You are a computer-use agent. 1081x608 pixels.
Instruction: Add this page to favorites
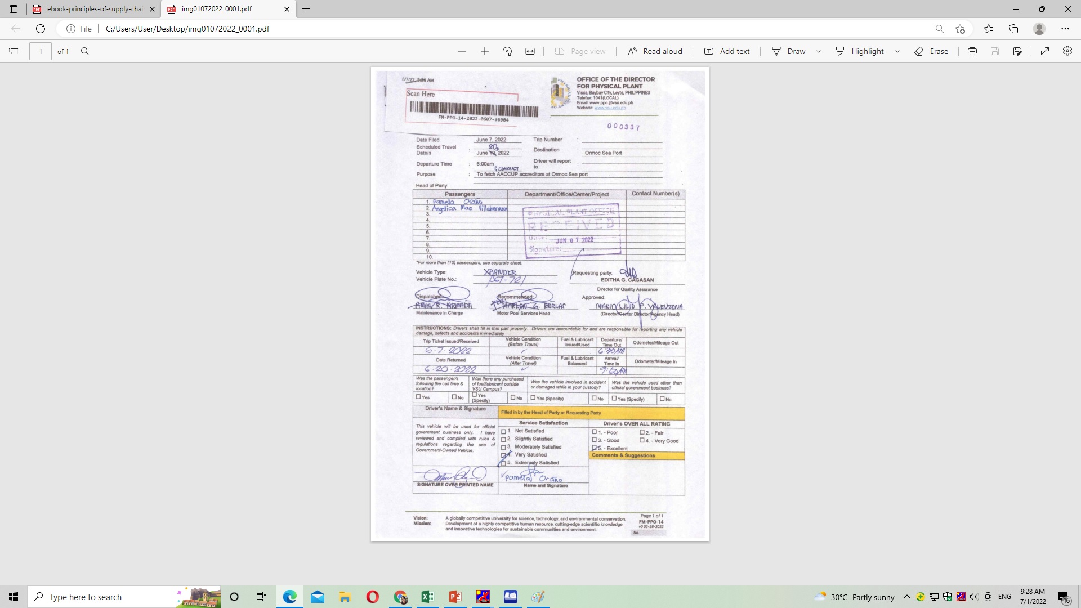[961, 29]
